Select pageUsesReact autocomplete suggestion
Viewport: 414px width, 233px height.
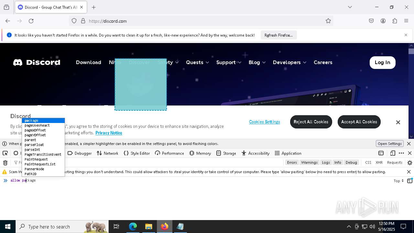point(43,125)
